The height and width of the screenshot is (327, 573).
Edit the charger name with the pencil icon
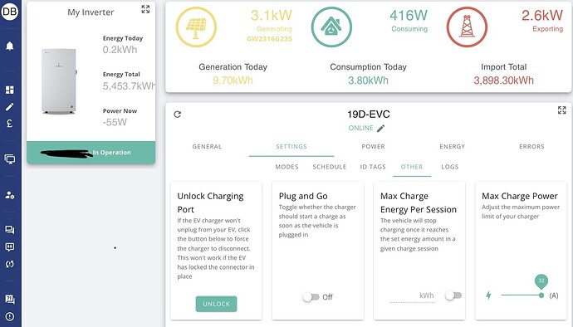pos(381,129)
